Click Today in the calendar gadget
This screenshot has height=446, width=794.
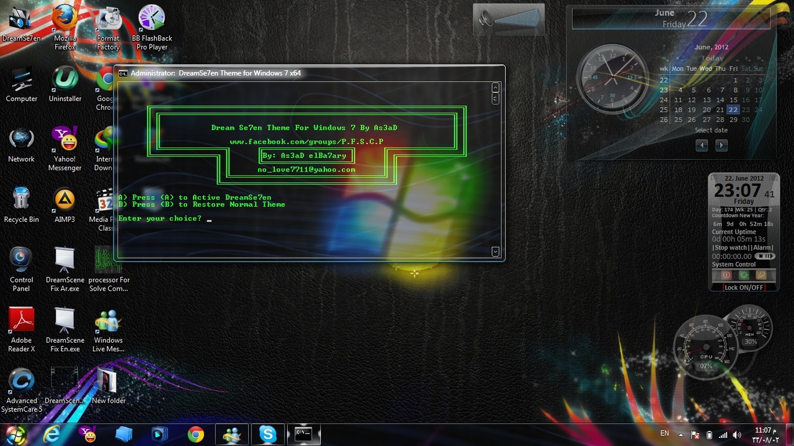[713, 58]
